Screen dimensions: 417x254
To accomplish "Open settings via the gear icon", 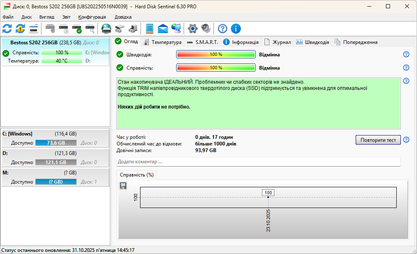I will coord(193,29).
